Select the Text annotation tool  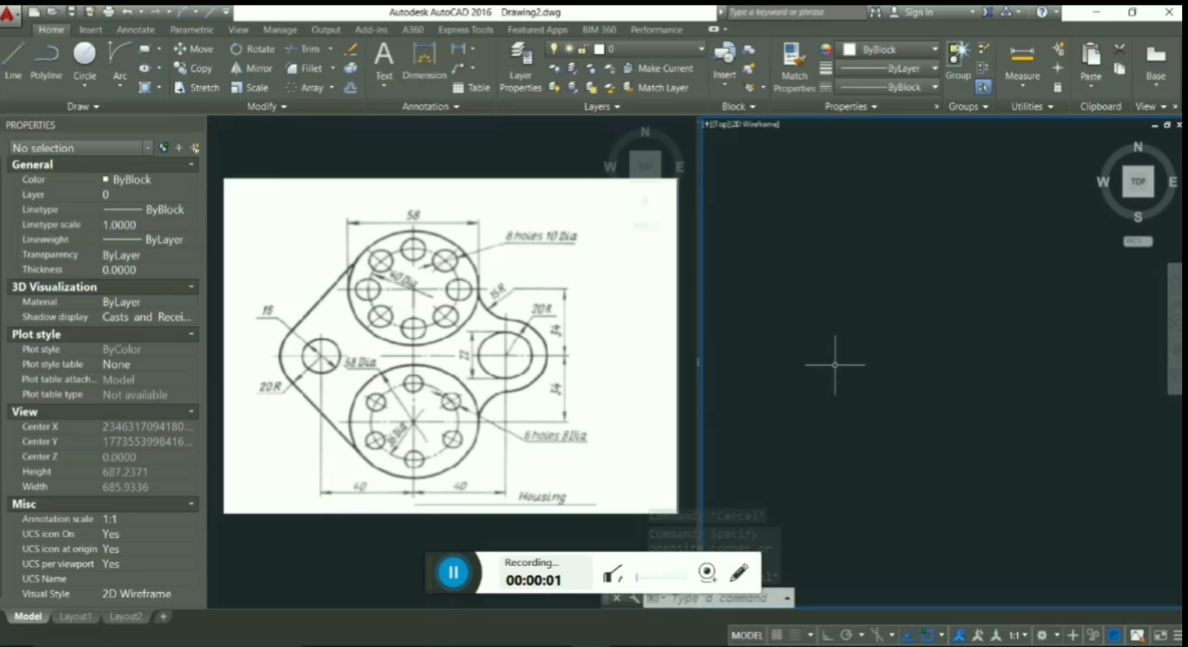coord(384,61)
